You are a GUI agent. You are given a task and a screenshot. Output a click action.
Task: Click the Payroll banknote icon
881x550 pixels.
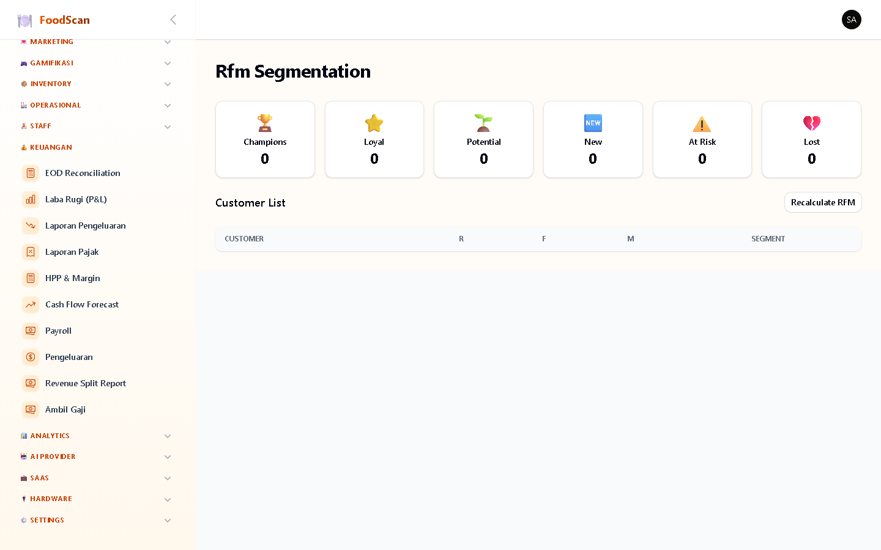[31, 331]
